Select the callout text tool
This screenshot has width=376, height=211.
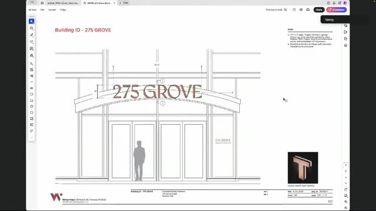click(x=31, y=76)
